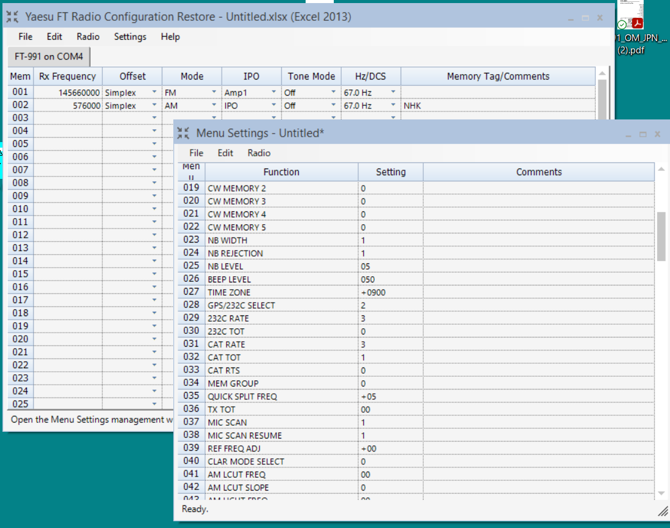Screen dimensions: 670x528
Task: Expand Hz/DCS dropdown for memory 002
Action: click(x=393, y=105)
